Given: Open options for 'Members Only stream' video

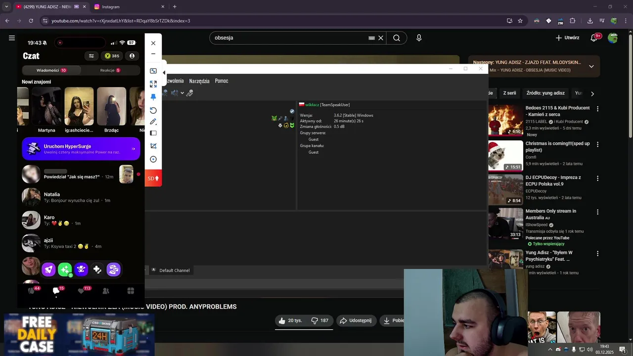Looking at the screenshot, I should pyautogui.click(x=597, y=212).
